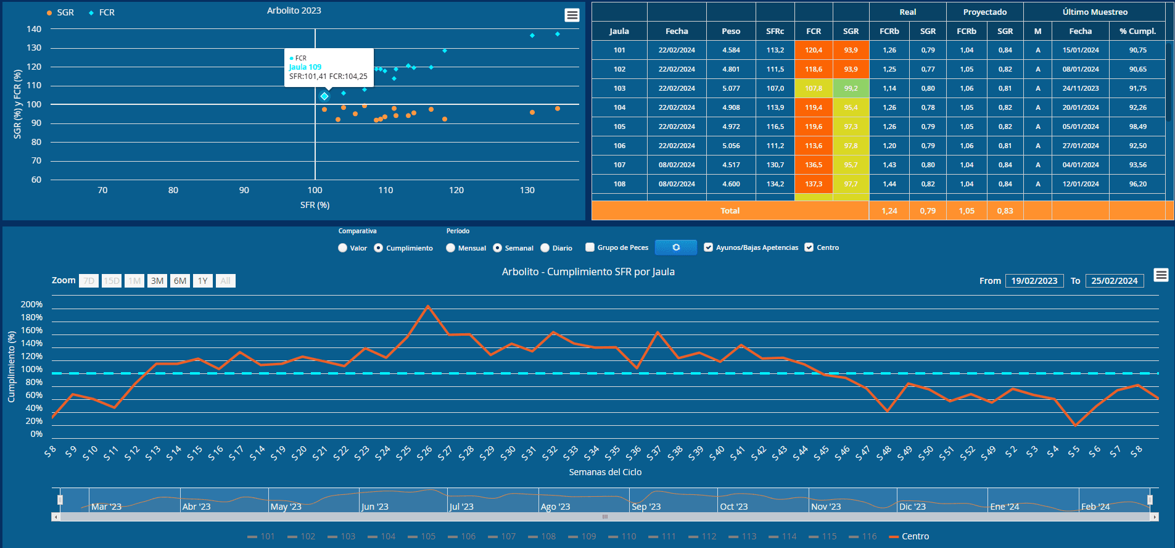
Task: Click the table's vertical scrollbar
Action: point(1169,81)
